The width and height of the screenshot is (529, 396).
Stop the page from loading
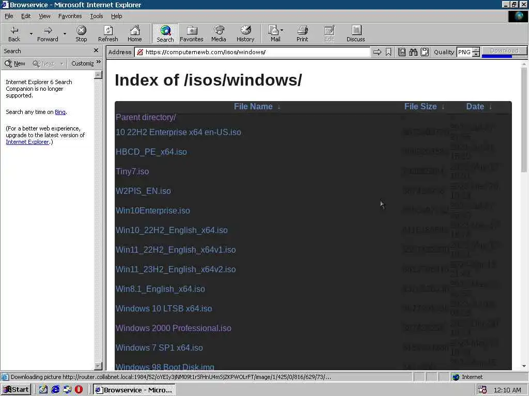pos(81,34)
